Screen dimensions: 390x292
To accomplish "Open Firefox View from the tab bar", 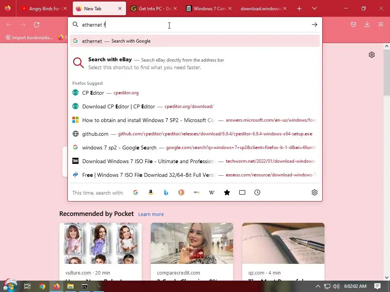I will tap(8, 8).
